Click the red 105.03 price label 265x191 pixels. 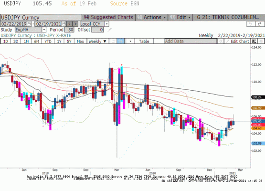click(258, 125)
